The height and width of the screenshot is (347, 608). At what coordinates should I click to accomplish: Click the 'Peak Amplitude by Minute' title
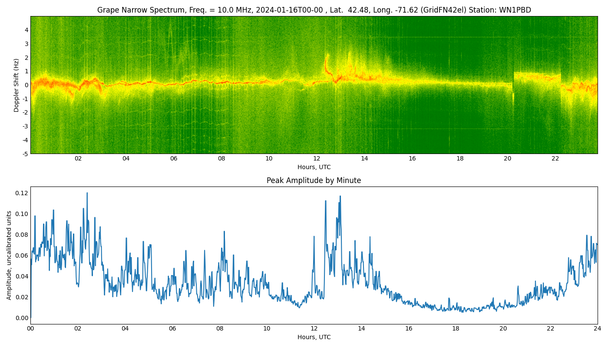tap(314, 180)
